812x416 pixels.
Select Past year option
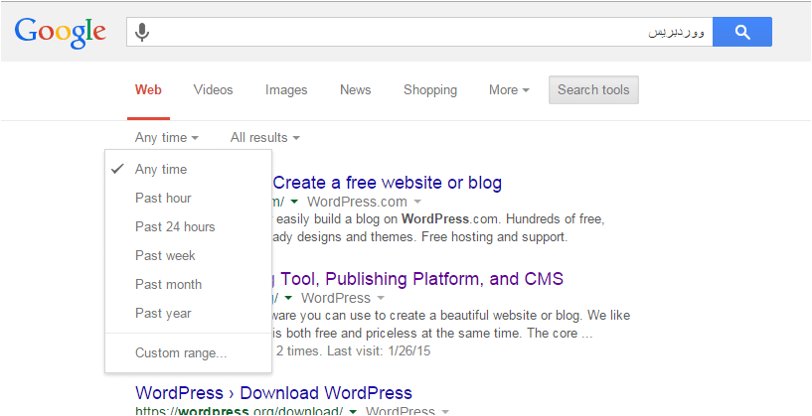[x=188, y=314]
